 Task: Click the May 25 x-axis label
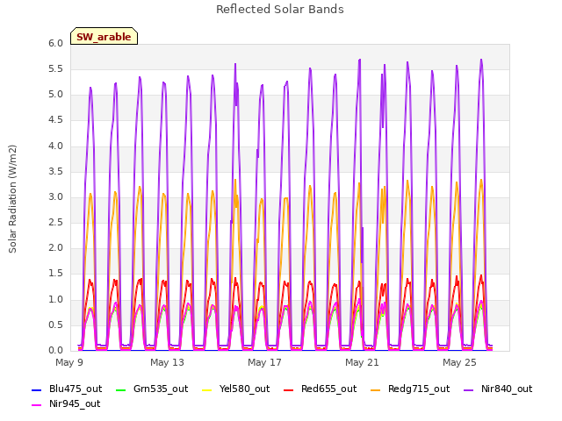click(x=459, y=362)
